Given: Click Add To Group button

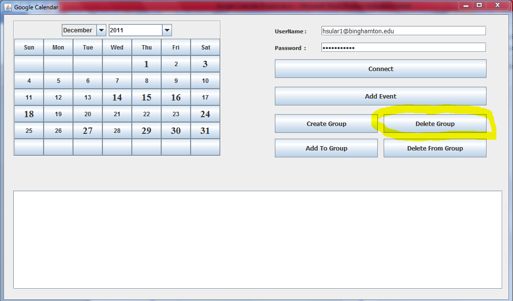Looking at the screenshot, I should click(326, 148).
